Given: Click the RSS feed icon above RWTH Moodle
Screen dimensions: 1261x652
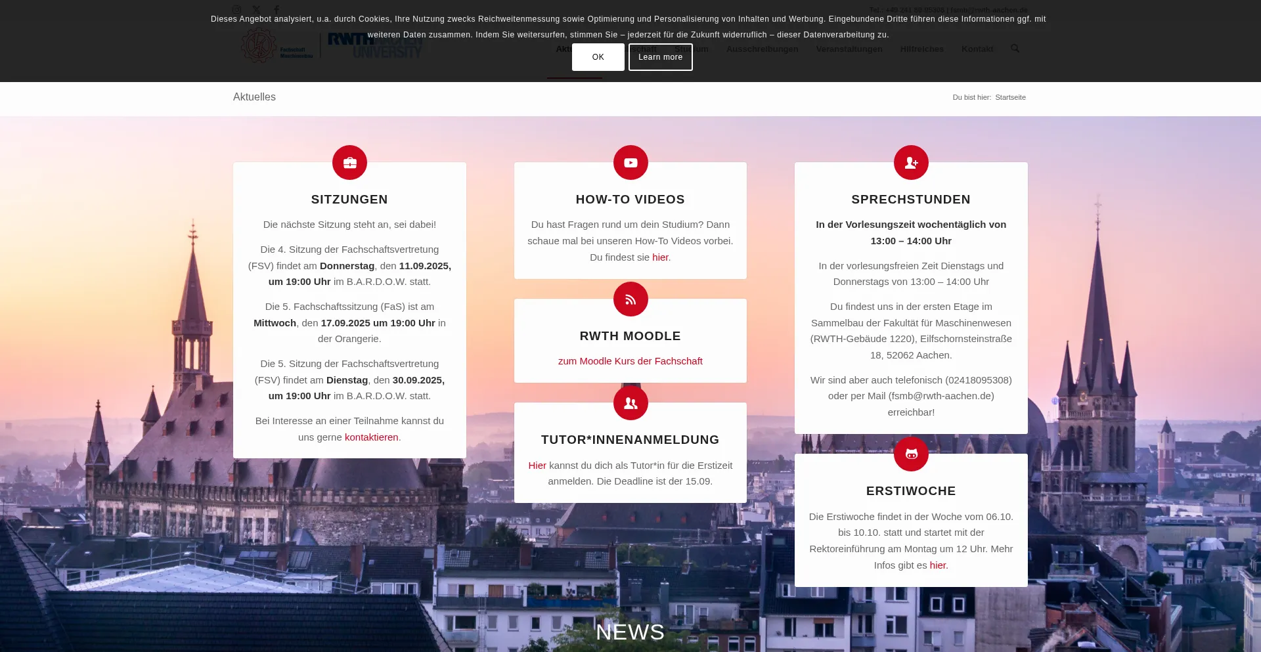Looking at the screenshot, I should (x=630, y=299).
